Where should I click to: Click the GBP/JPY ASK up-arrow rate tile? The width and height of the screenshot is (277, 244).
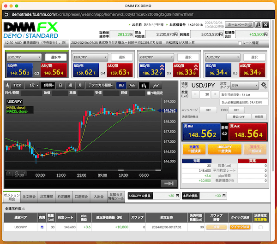(186, 70)
